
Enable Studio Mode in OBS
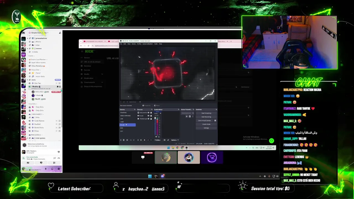[x=206, y=124]
